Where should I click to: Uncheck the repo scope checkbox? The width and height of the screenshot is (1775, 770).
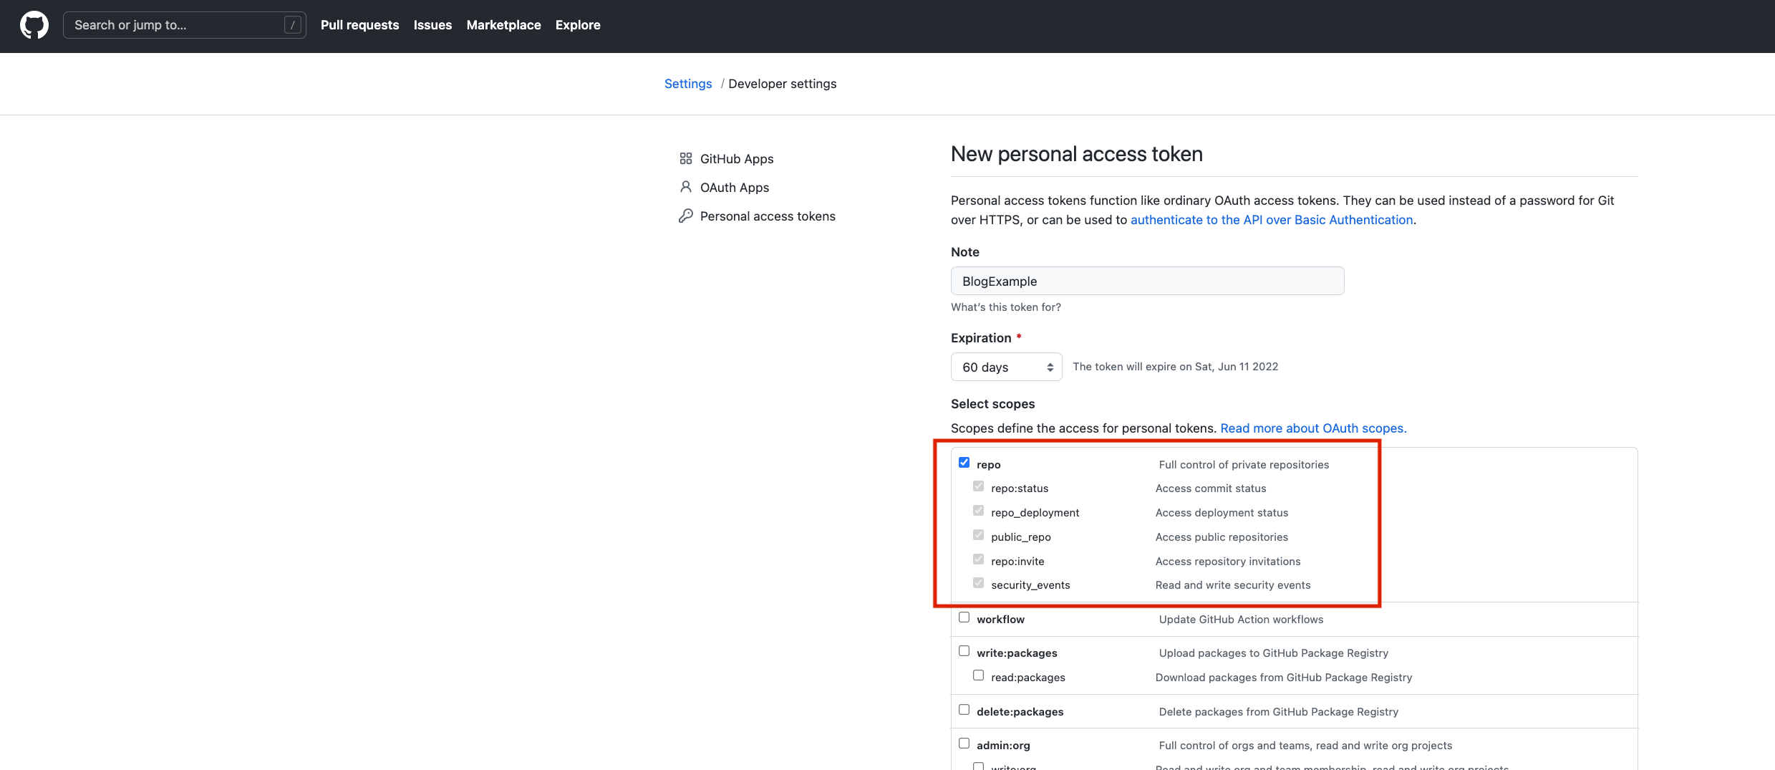pyautogui.click(x=964, y=463)
